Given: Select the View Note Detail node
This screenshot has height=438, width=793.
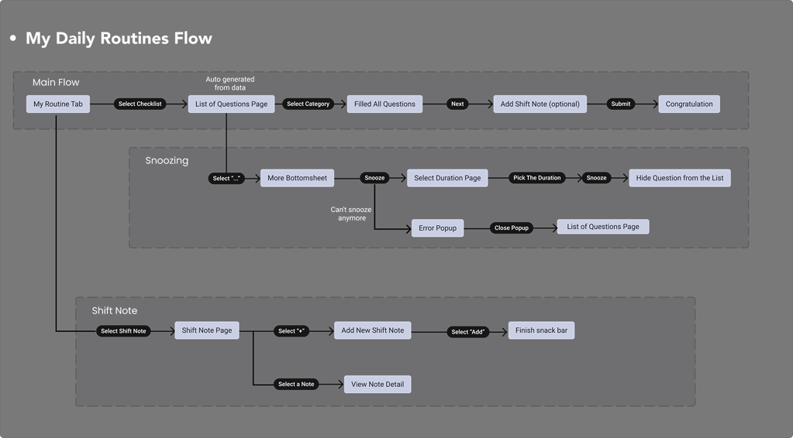Looking at the screenshot, I should click(x=378, y=384).
